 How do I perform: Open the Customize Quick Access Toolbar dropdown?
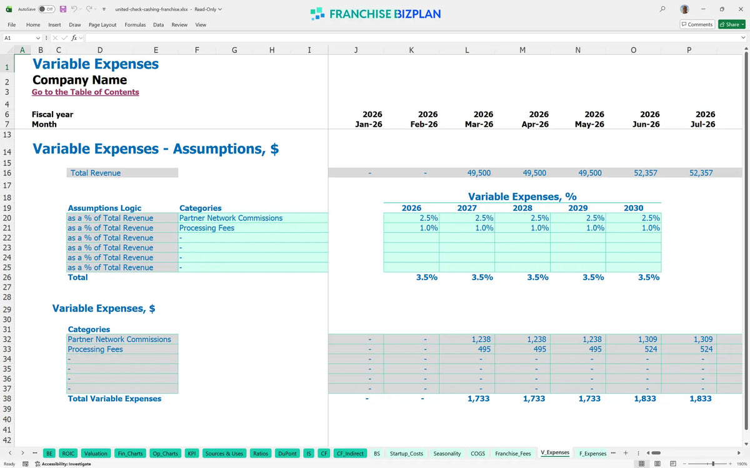pyautogui.click(x=103, y=9)
